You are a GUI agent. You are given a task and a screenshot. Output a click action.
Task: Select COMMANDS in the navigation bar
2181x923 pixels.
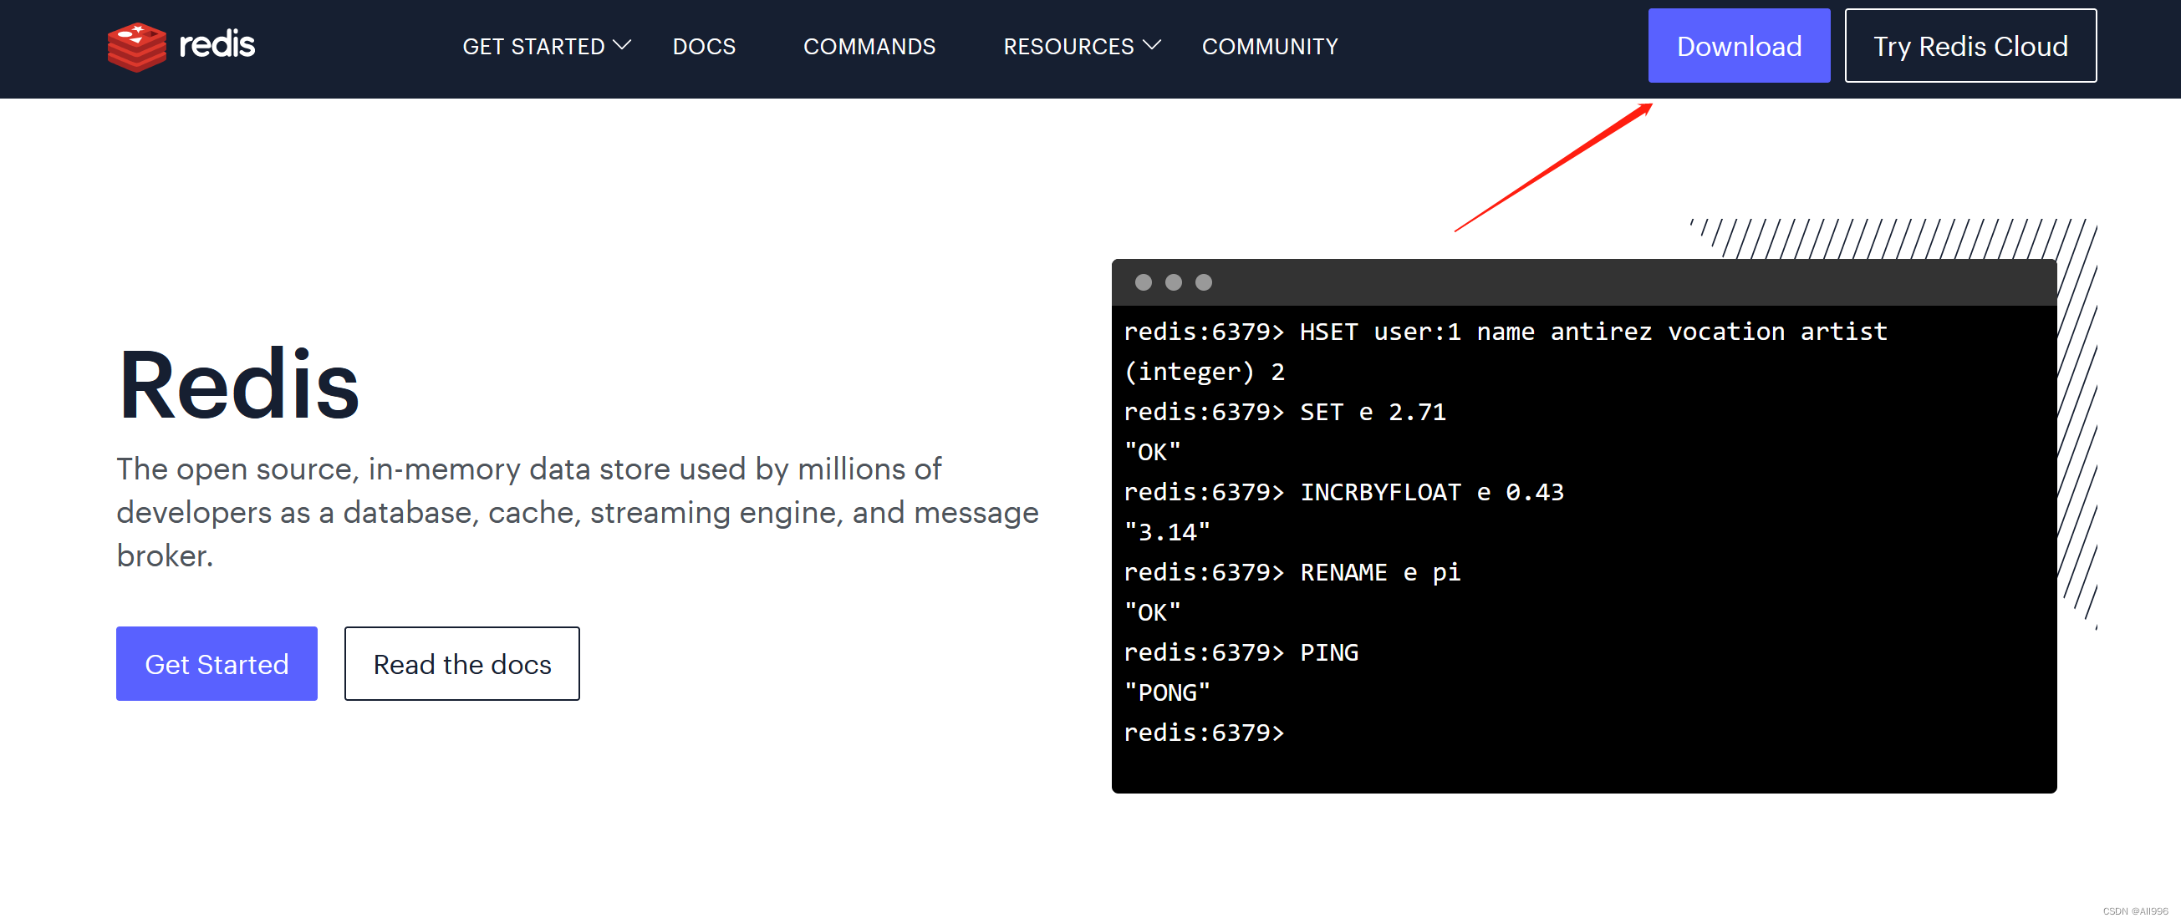pyautogui.click(x=869, y=48)
